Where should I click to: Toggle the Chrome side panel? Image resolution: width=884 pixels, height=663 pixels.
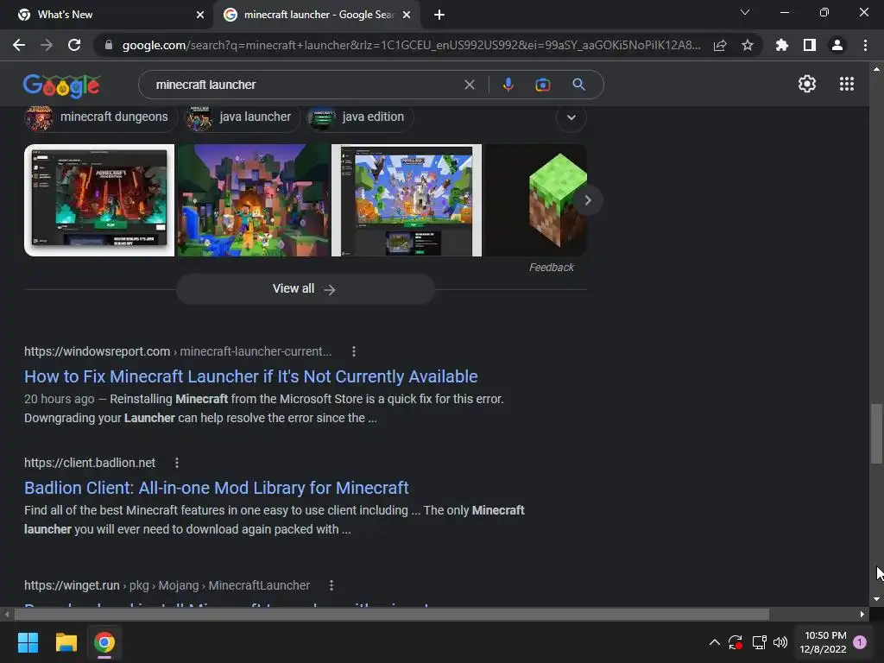pyautogui.click(x=810, y=45)
